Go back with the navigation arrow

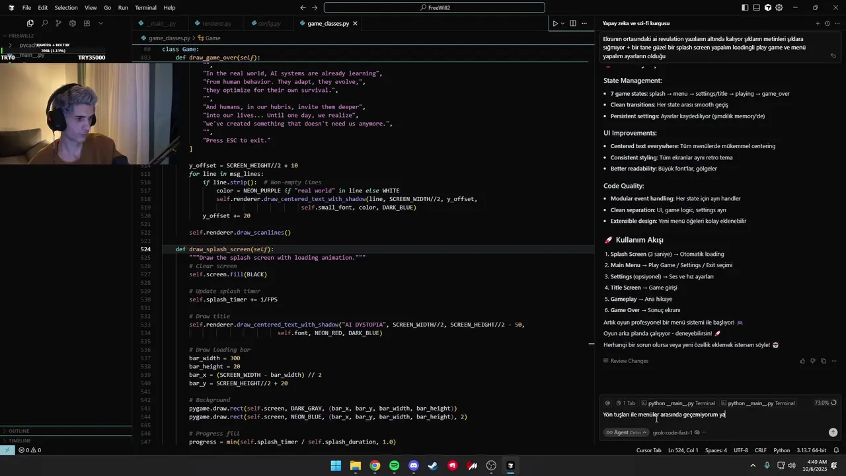point(303,8)
